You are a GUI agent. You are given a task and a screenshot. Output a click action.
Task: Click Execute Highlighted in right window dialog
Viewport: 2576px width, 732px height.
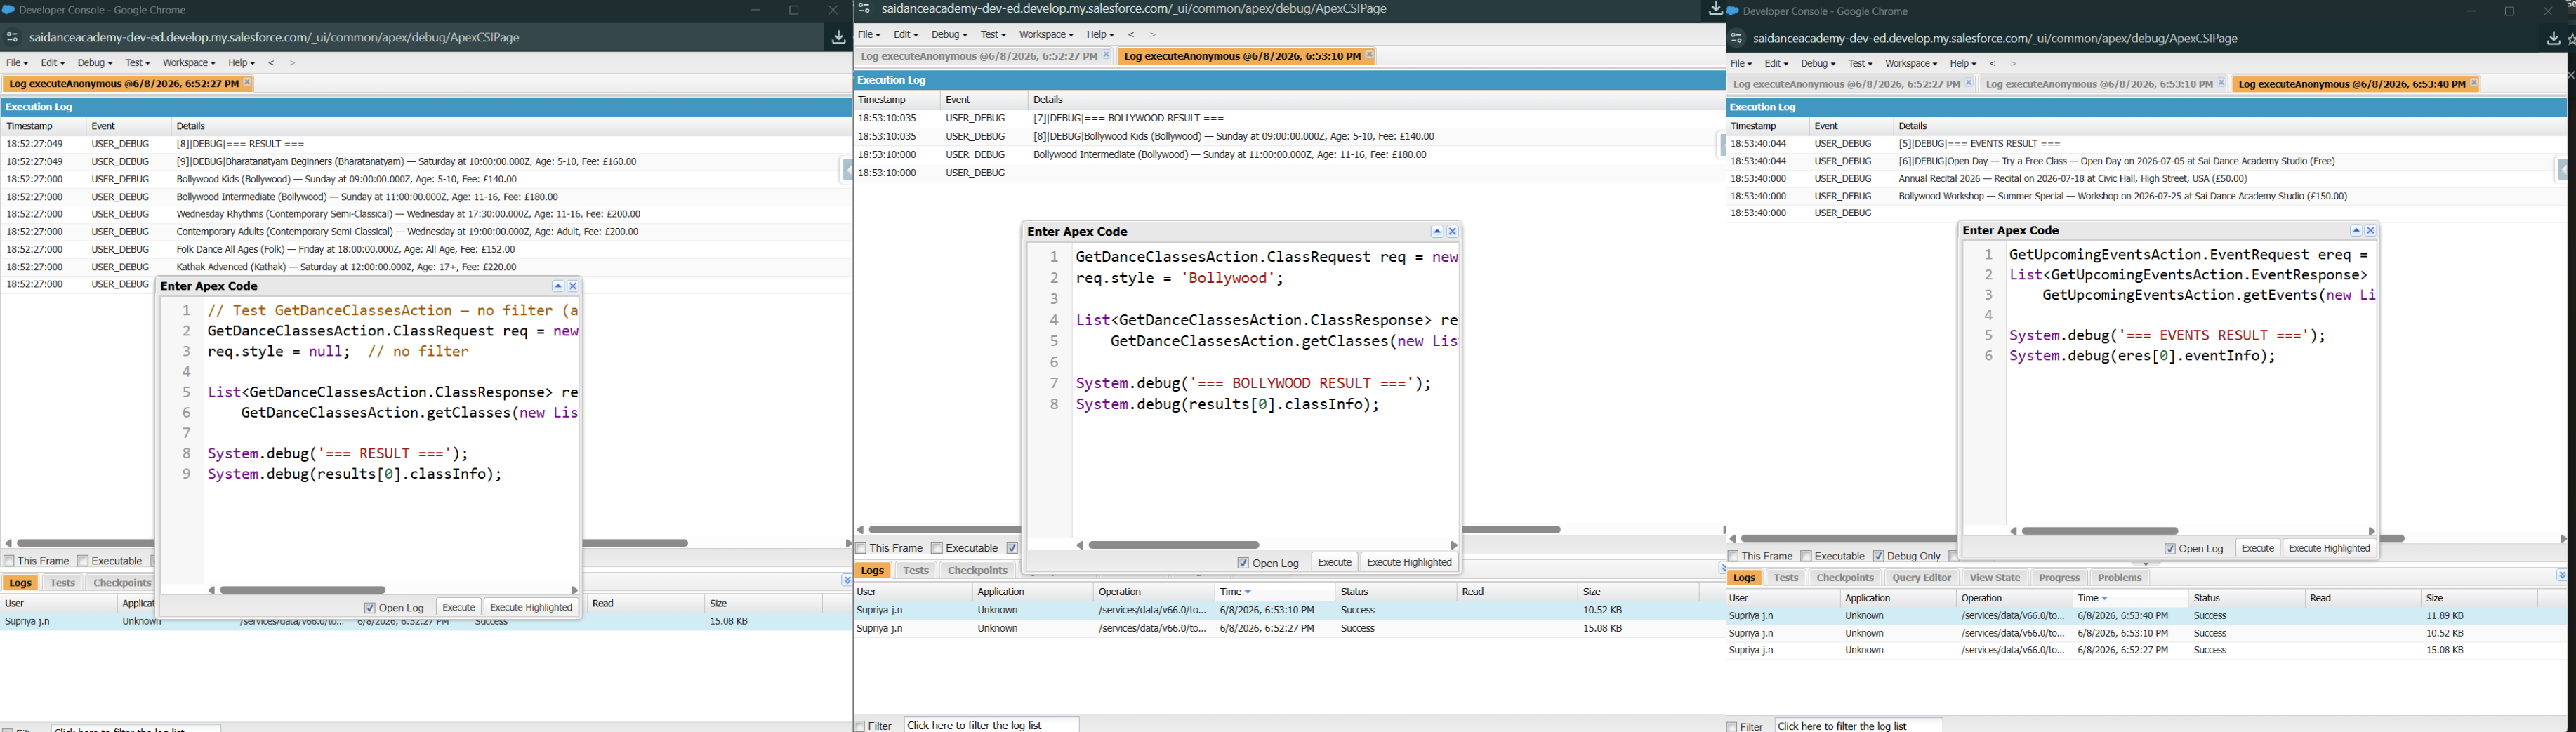click(2329, 549)
